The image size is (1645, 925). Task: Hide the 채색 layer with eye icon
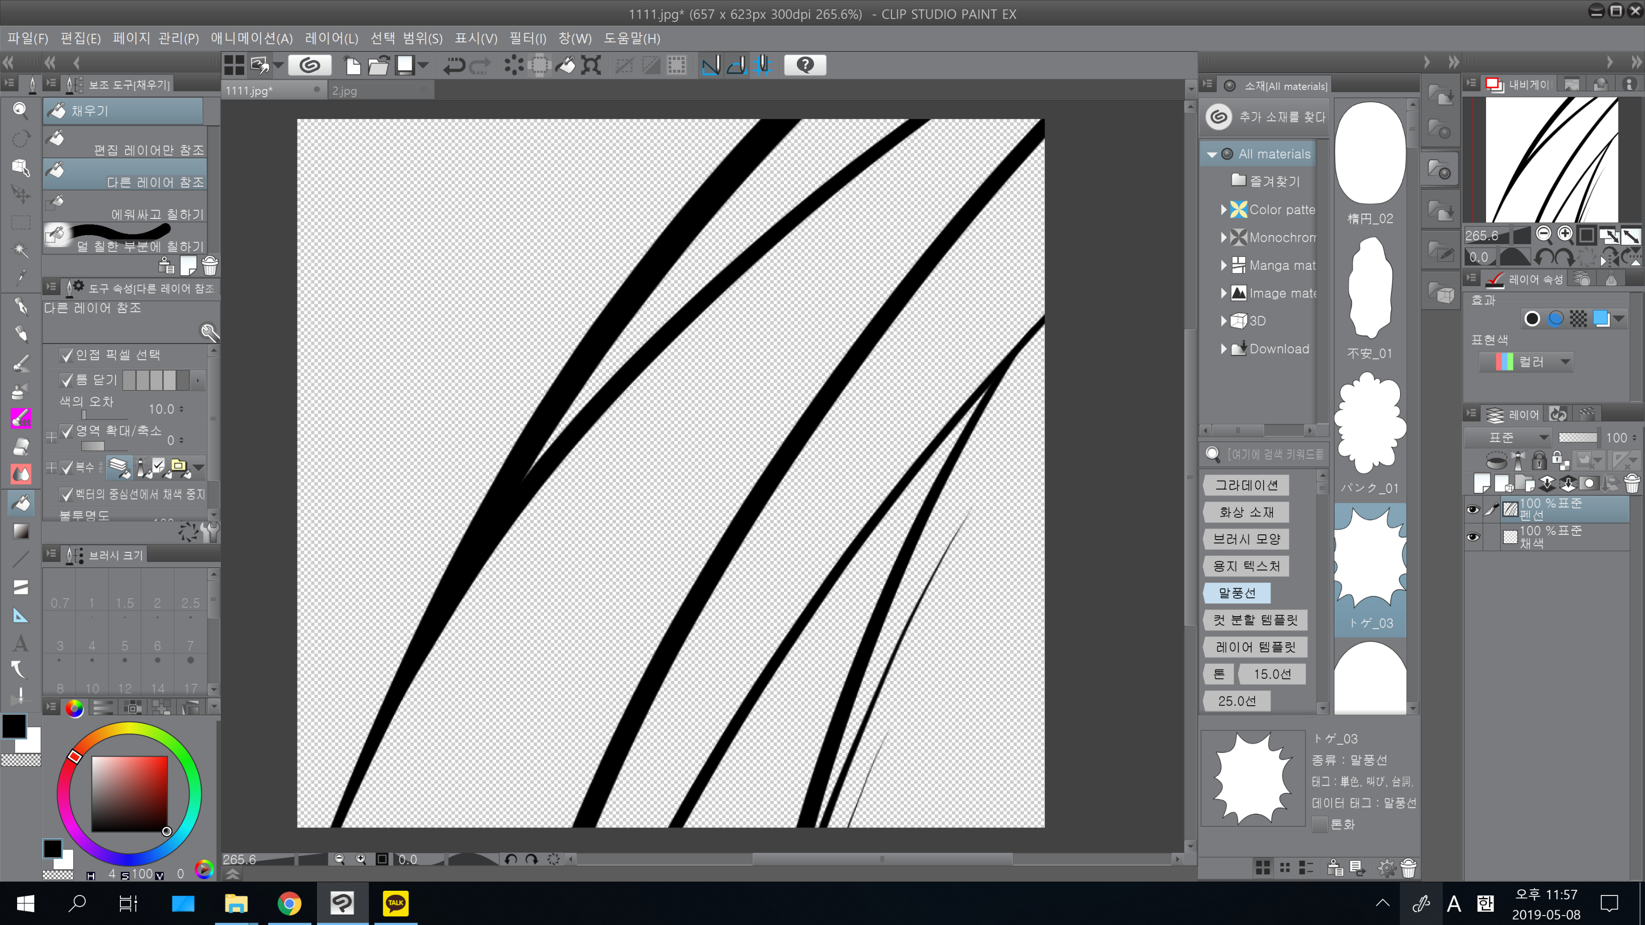tap(1473, 537)
